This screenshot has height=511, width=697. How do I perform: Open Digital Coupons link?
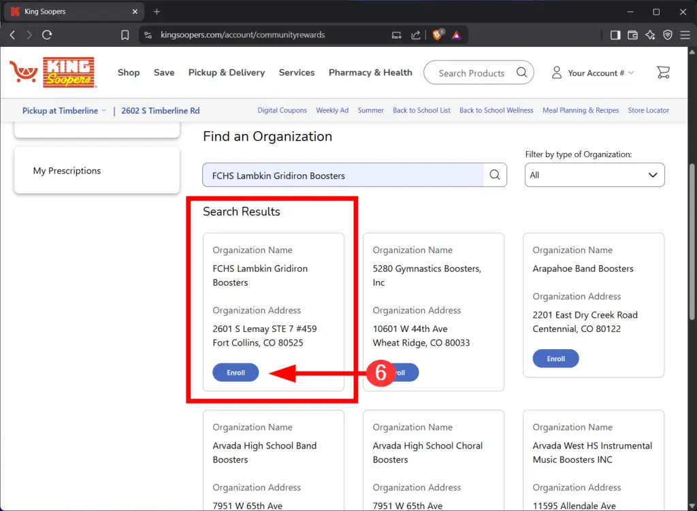click(x=282, y=110)
